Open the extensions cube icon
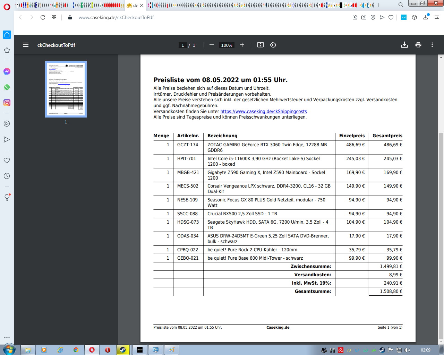Screen dimensions: 444x355 [x=414, y=17]
